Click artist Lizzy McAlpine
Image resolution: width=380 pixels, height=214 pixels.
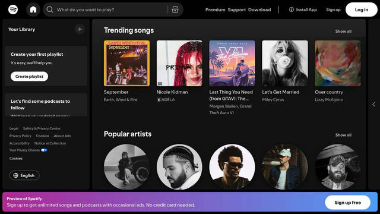click(x=329, y=100)
